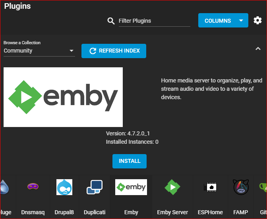
Task: Click the Emby Server label
Action: pyautogui.click(x=172, y=212)
